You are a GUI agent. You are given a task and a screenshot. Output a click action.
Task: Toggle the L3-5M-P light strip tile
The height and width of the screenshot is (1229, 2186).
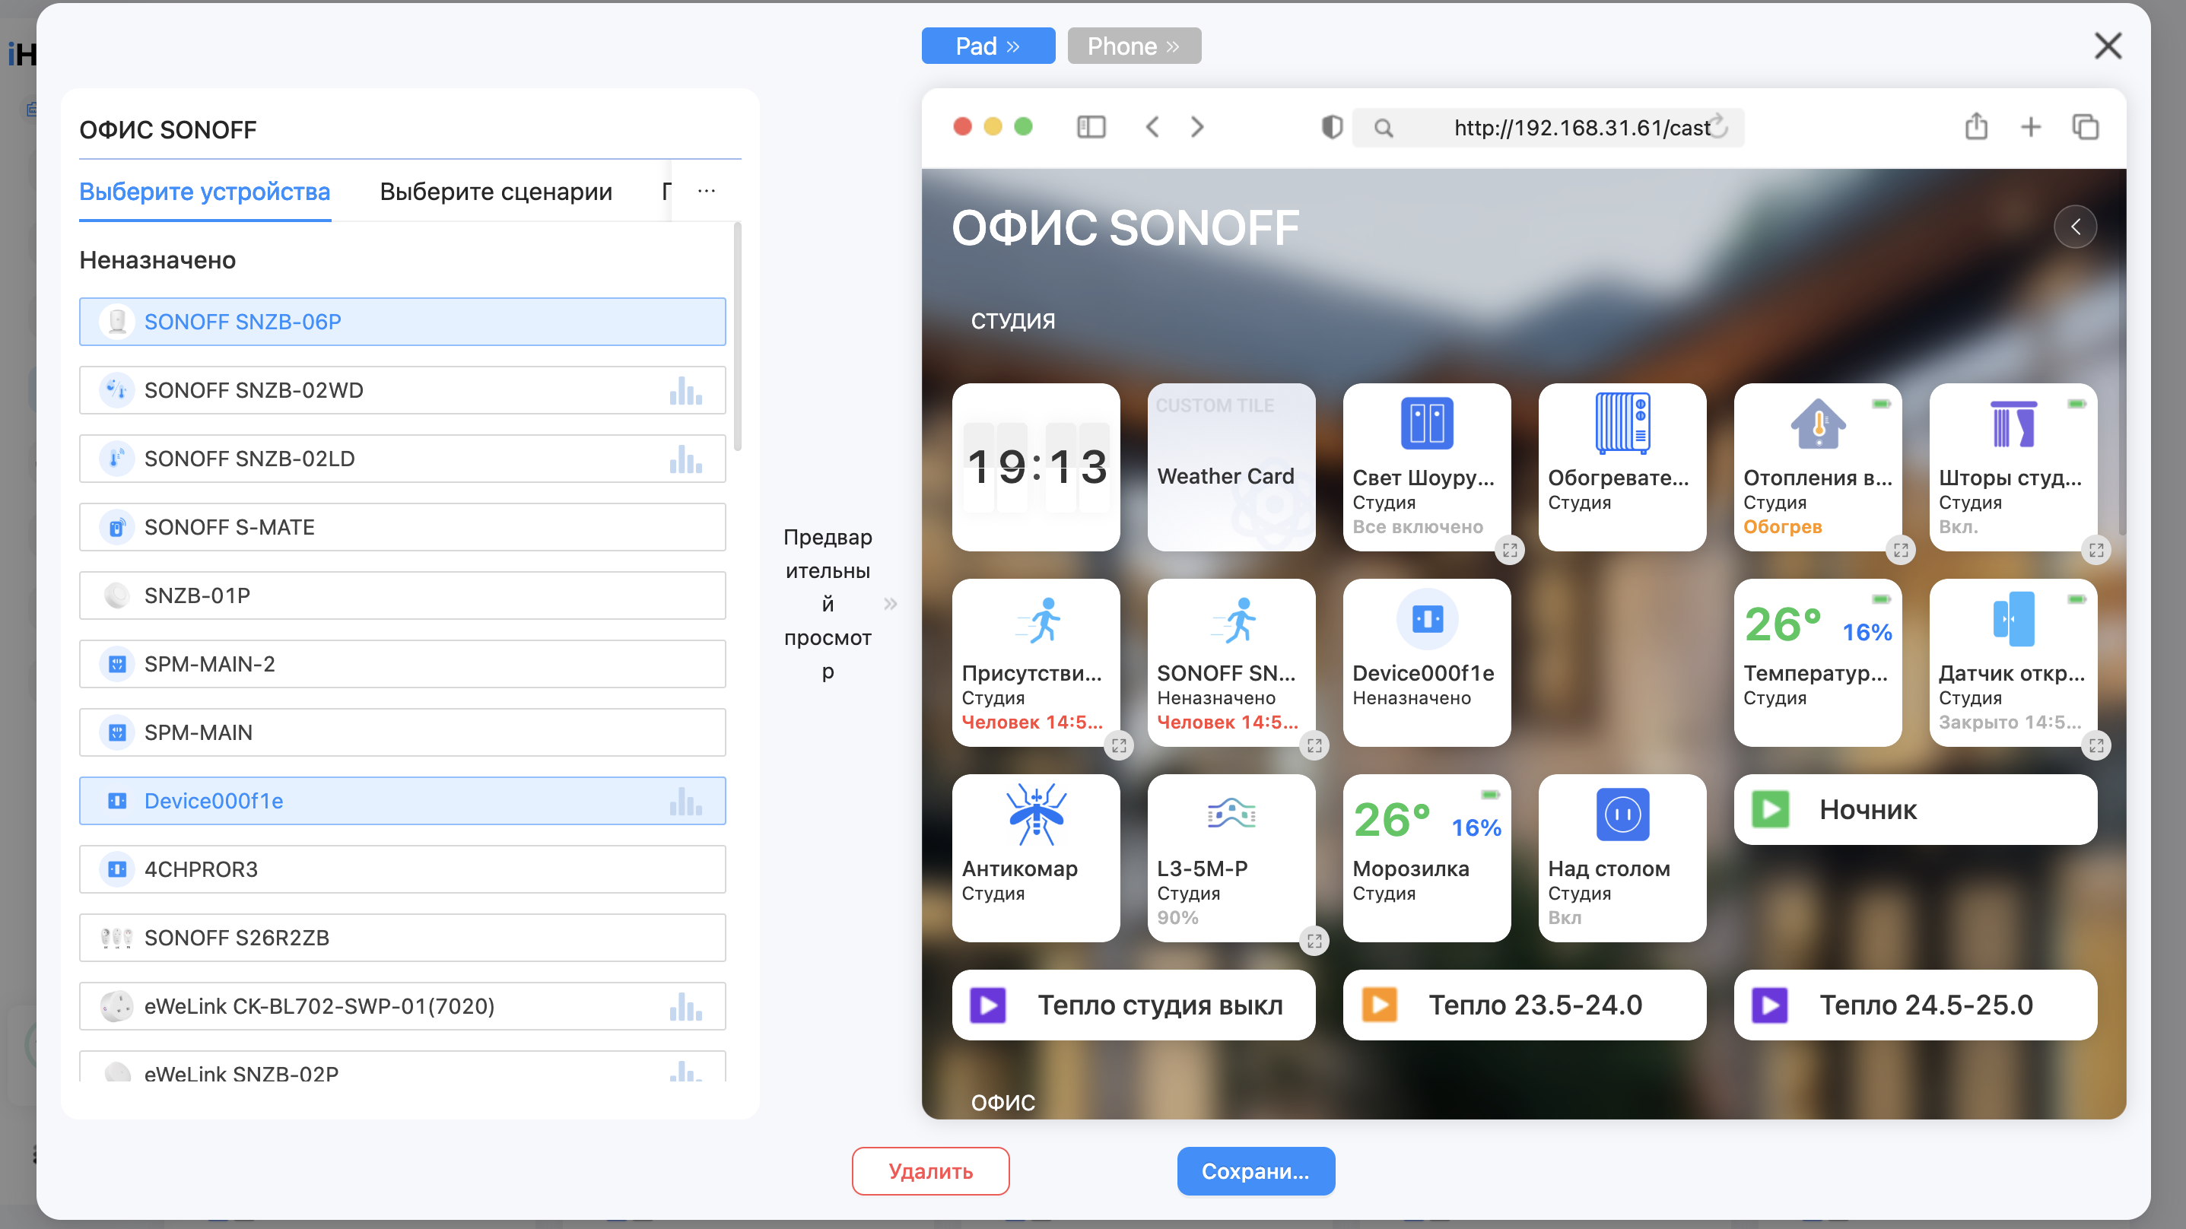pyautogui.click(x=1231, y=858)
